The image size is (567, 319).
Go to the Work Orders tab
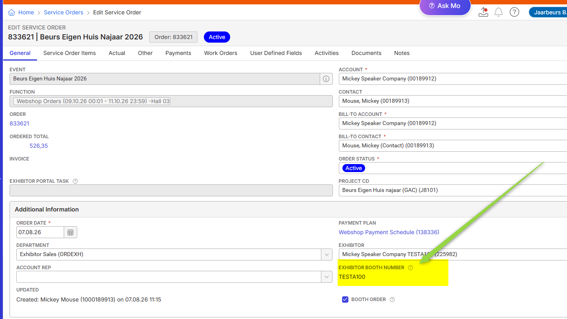click(221, 53)
